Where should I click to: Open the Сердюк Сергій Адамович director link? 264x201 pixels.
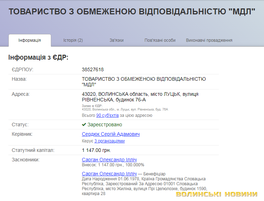[x=111, y=134]
